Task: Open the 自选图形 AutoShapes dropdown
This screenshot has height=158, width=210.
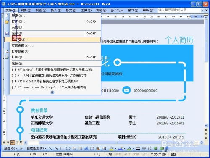Action: point(37,148)
